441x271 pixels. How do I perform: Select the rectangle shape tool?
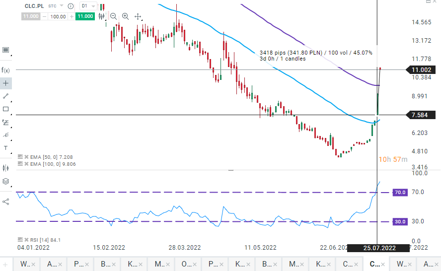tap(5, 109)
